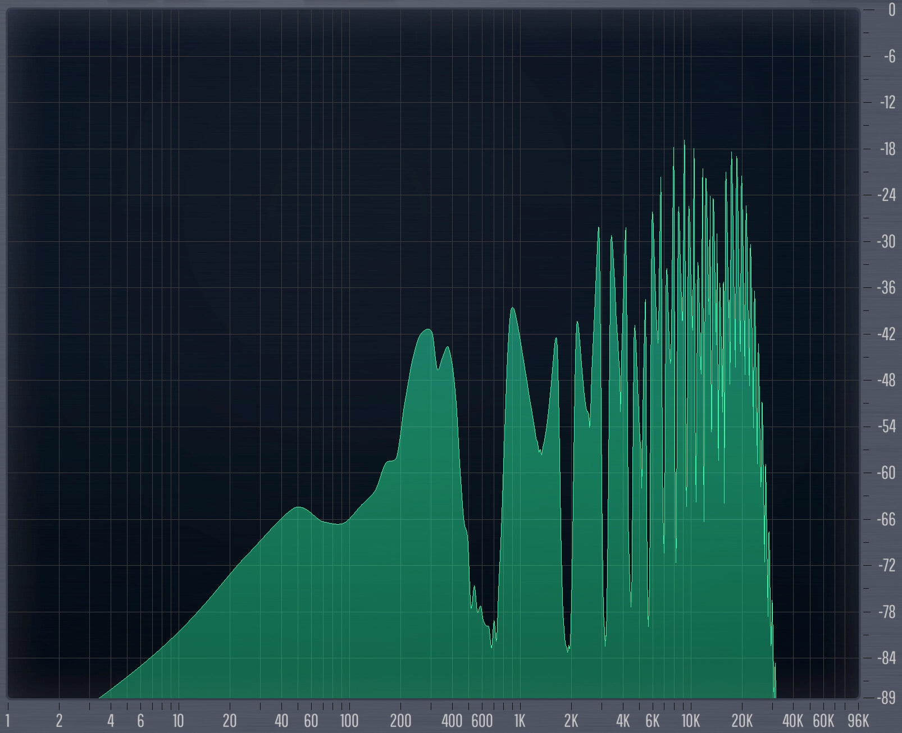Image resolution: width=902 pixels, height=733 pixels.
Task: Click the 1K label on frequency axis
Action: 520,720
